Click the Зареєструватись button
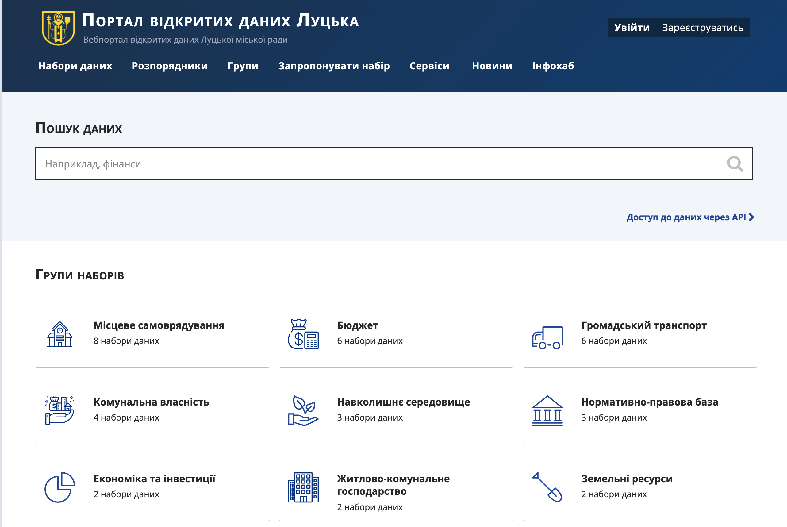The width and height of the screenshot is (787, 527). coord(703,28)
